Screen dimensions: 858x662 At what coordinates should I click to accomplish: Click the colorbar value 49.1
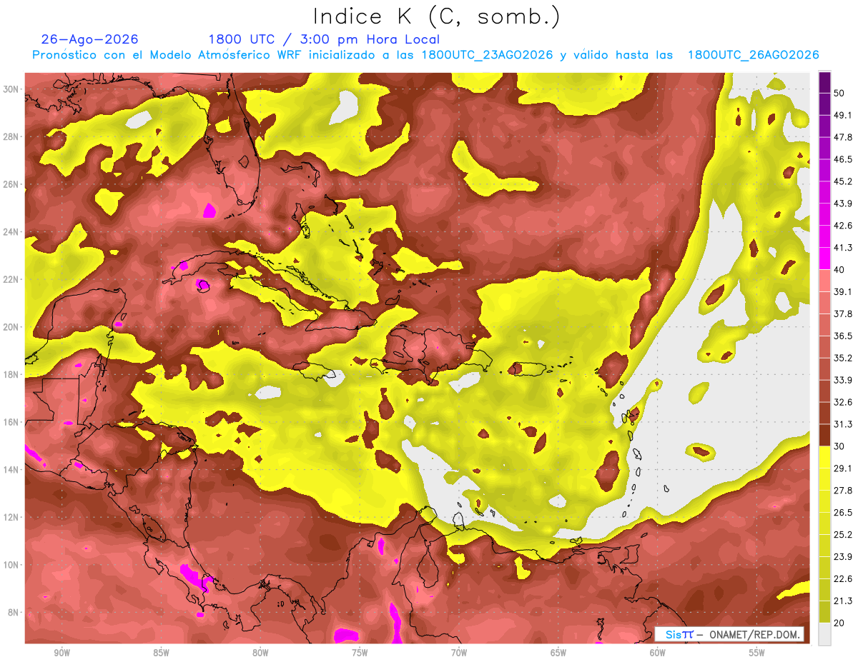pos(844,115)
